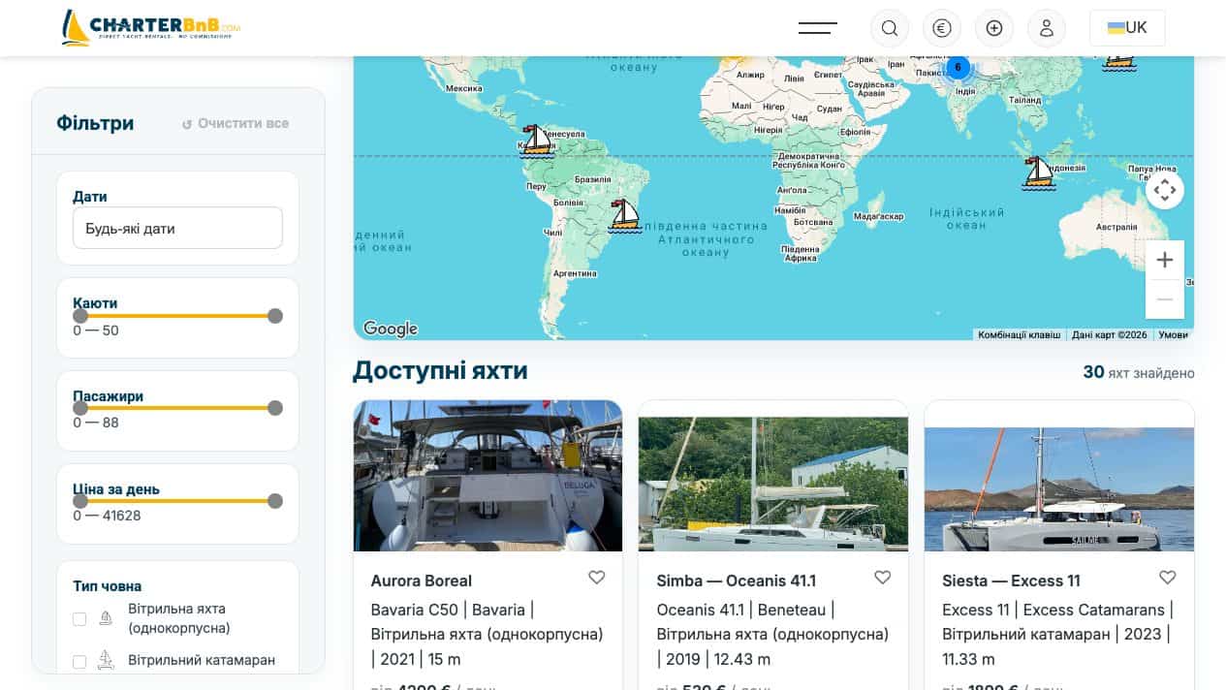This screenshot has height=690, width=1226.
Task: Click the yacht marker near the Philippines
Action: pos(1119,62)
